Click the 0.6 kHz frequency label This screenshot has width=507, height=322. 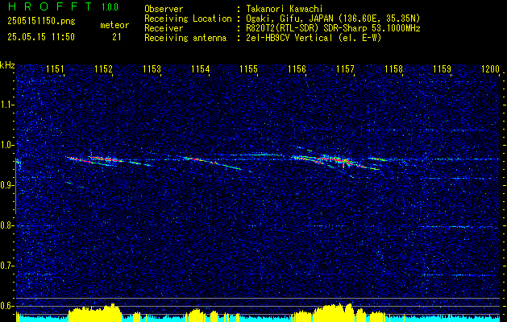pyautogui.click(x=7, y=306)
